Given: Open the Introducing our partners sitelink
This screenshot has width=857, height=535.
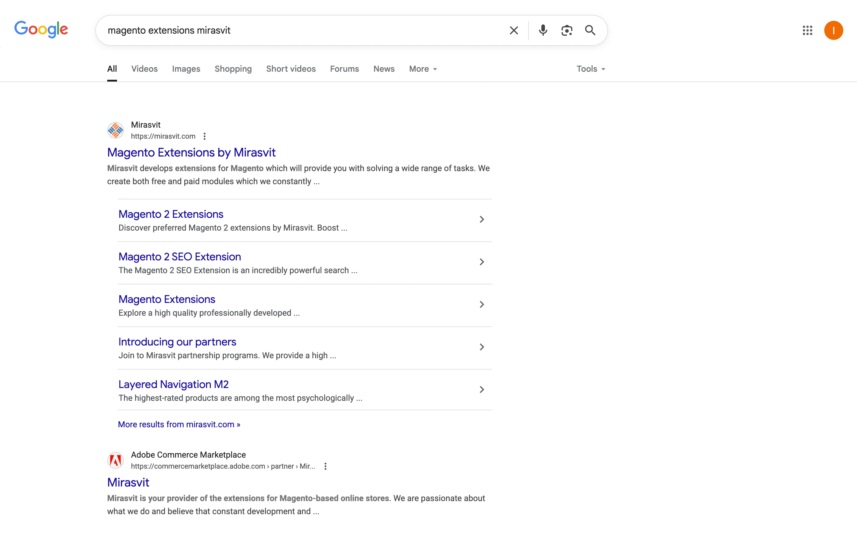Looking at the screenshot, I should tap(177, 342).
